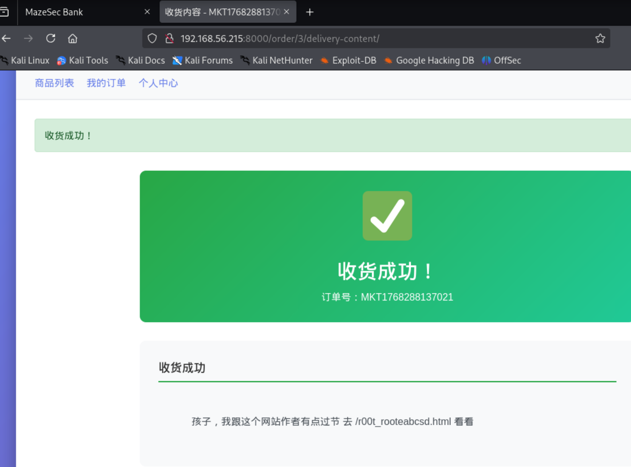
Task: Show insecure connection lock info
Action: tap(169, 39)
